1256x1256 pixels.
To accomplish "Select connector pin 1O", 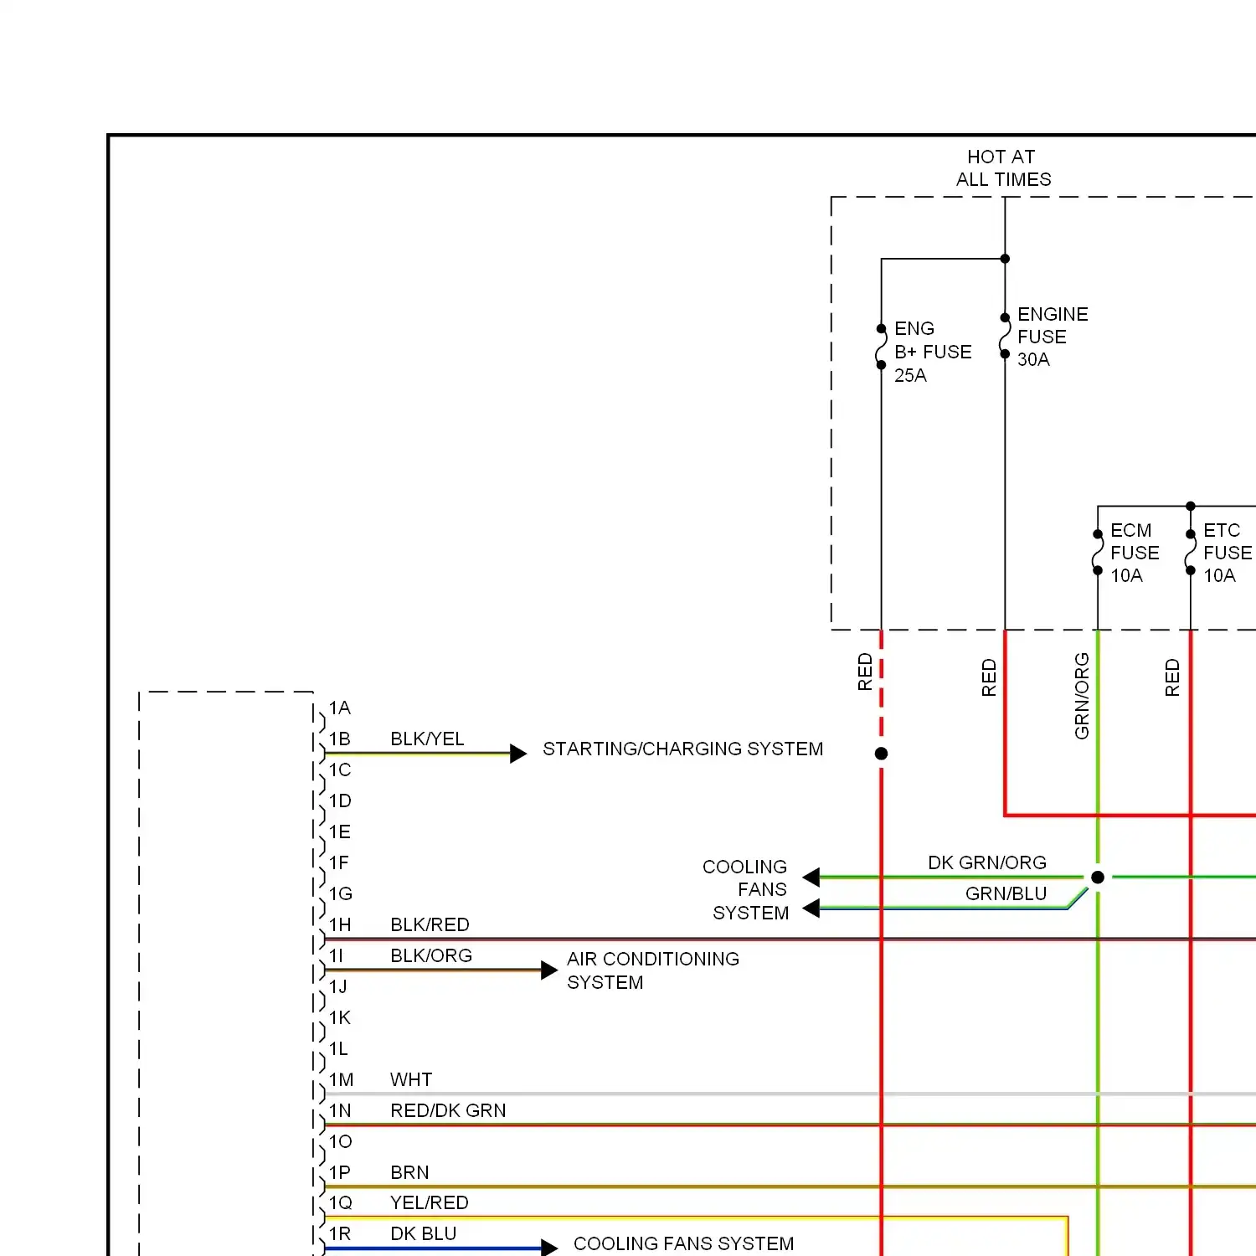I will click(341, 1142).
